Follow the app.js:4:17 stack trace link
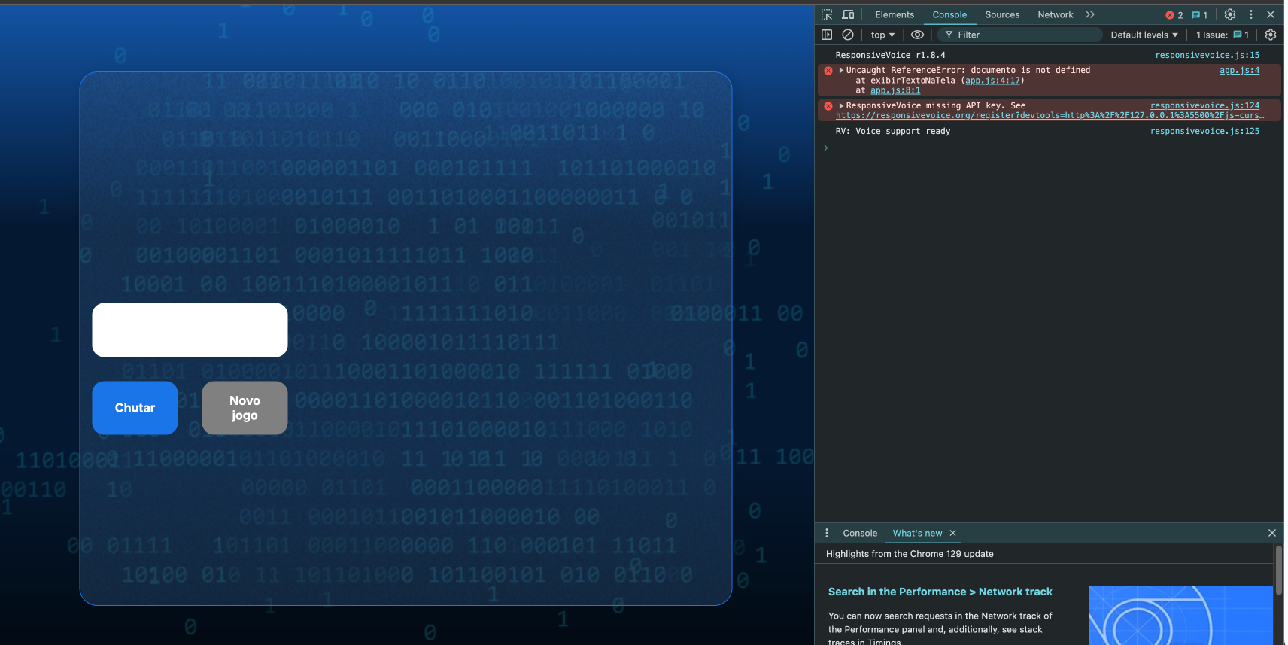The width and height of the screenshot is (1288, 645). 992,81
